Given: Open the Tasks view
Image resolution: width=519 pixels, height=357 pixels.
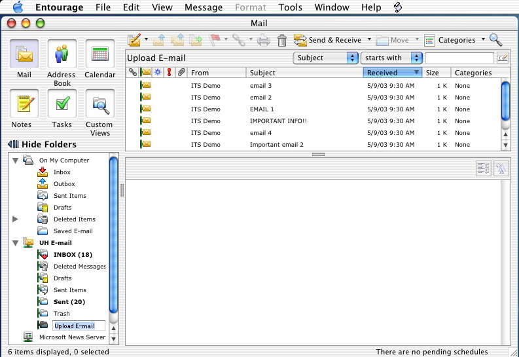Looking at the screenshot, I should coord(62,103).
